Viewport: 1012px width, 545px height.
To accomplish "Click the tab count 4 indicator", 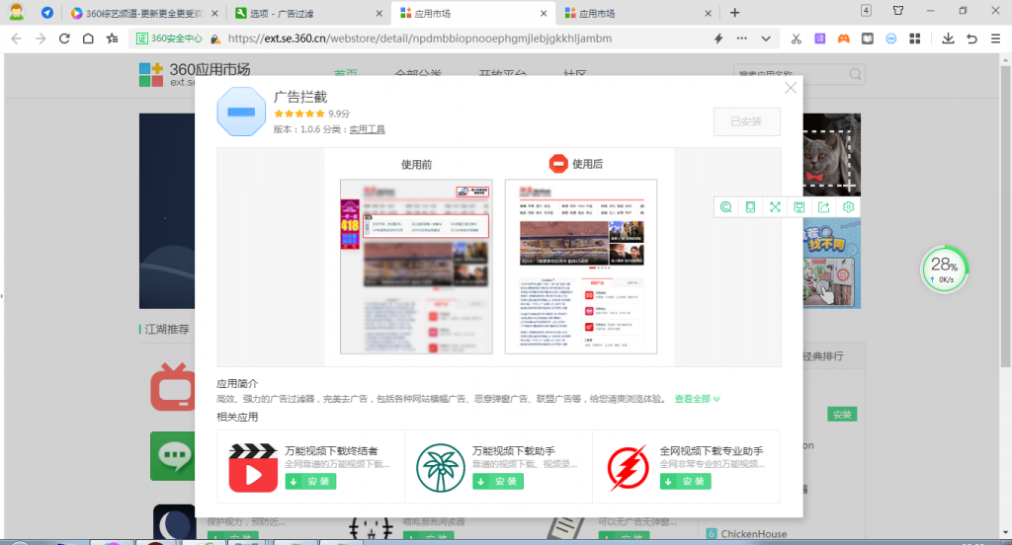I will [x=866, y=10].
